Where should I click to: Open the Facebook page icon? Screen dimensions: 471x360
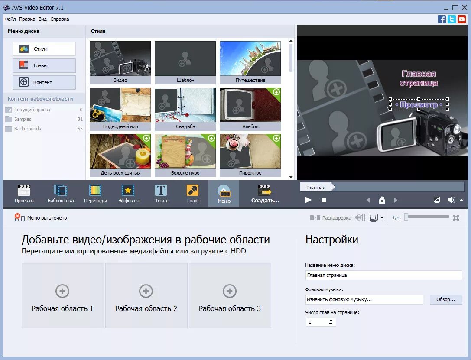click(442, 19)
